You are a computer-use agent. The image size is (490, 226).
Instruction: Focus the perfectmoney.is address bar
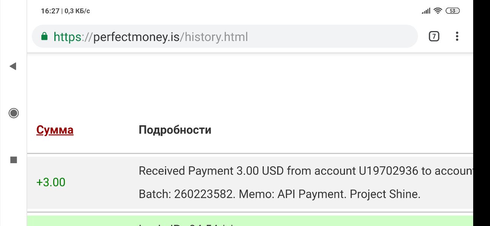[225, 36]
